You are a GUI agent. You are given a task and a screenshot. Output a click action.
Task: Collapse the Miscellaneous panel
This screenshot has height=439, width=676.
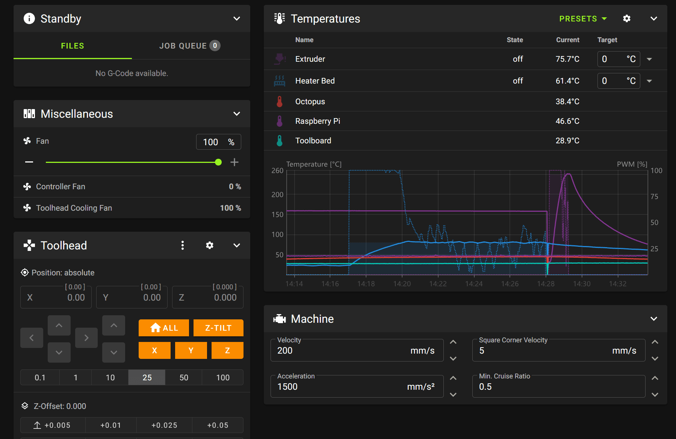coord(237,114)
